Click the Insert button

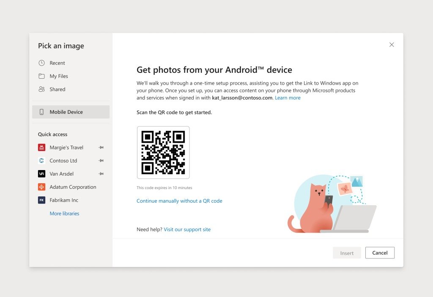click(x=347, y=253)
